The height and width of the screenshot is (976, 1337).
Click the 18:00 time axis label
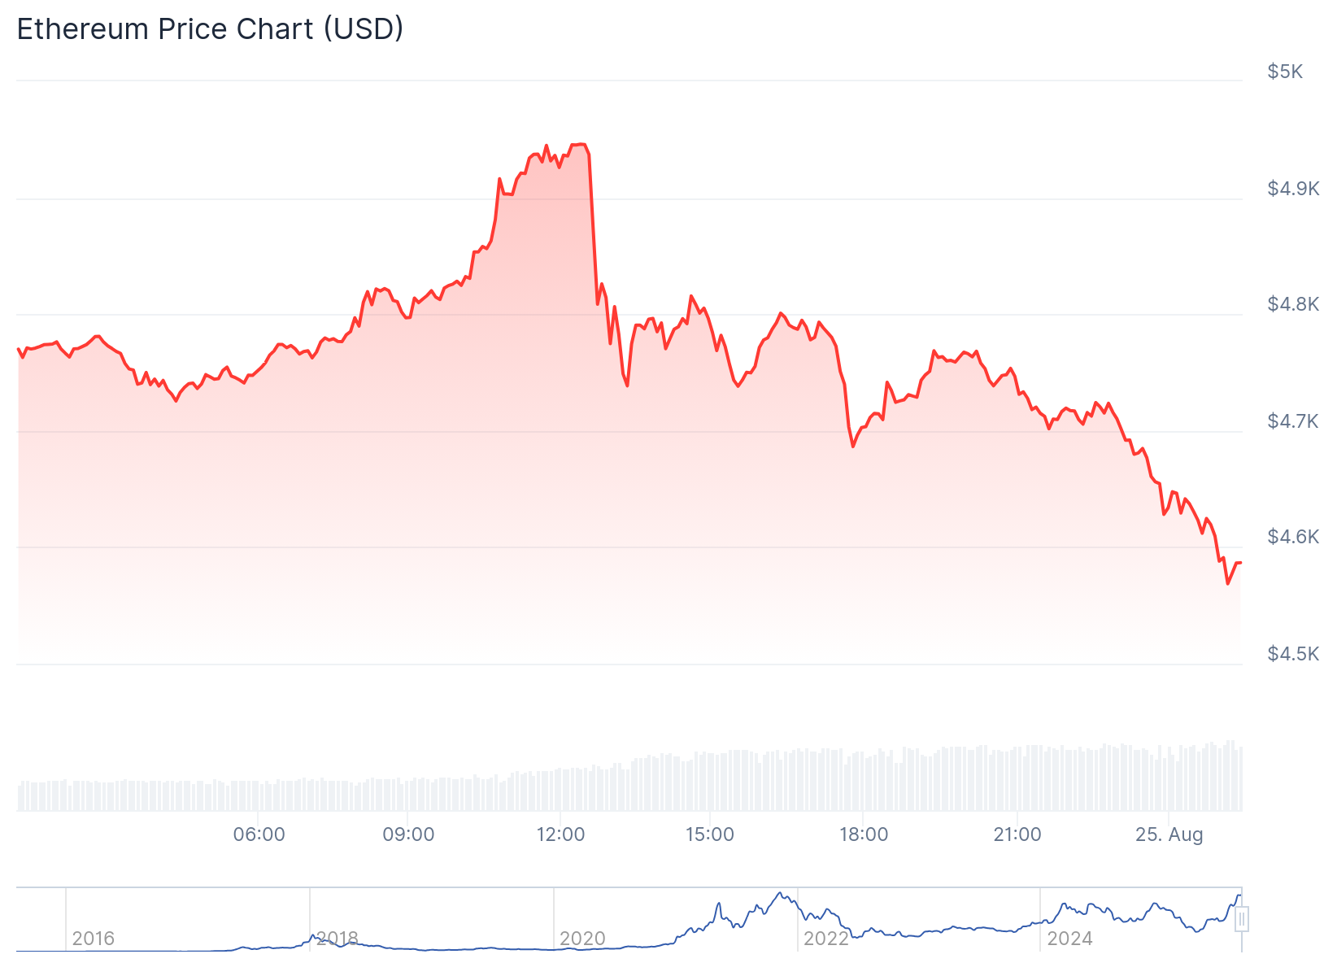(x=864, y=834)
